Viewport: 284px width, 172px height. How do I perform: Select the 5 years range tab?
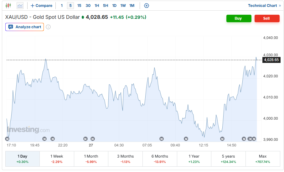[228, 159]
